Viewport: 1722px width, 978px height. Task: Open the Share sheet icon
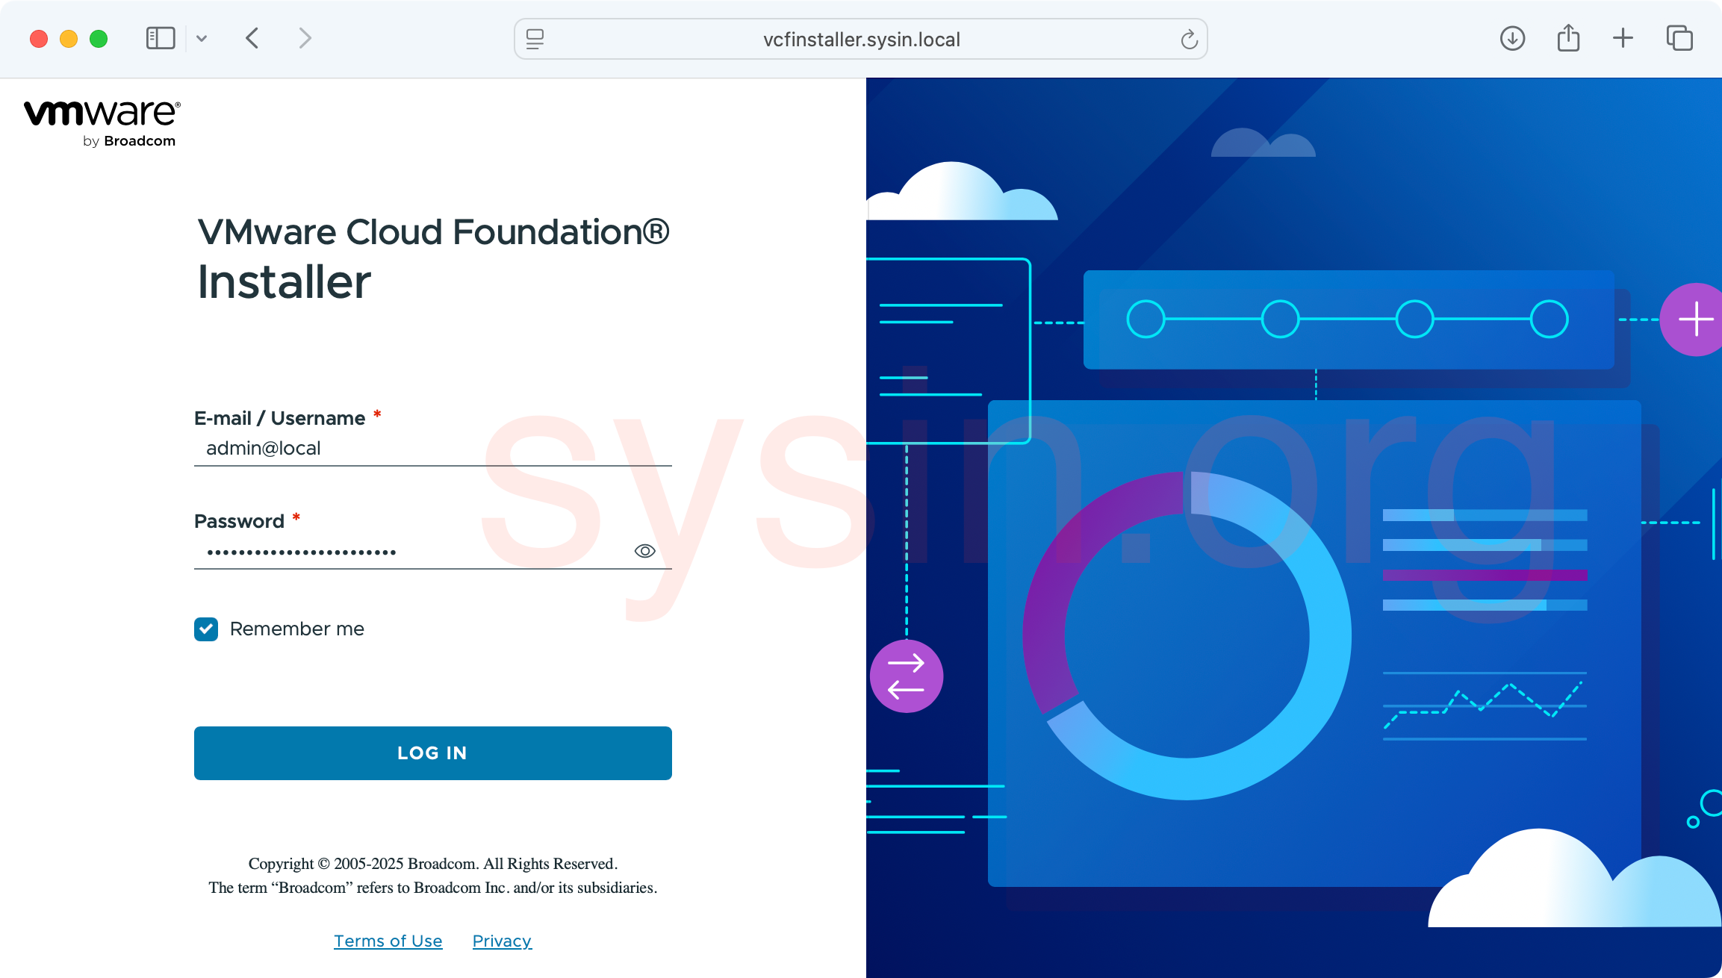point(1568,38)
